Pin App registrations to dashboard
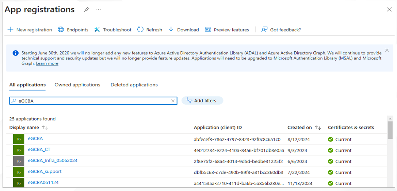Image resolution: width=397 pixels, height=191 pixels. coord(87,9)
